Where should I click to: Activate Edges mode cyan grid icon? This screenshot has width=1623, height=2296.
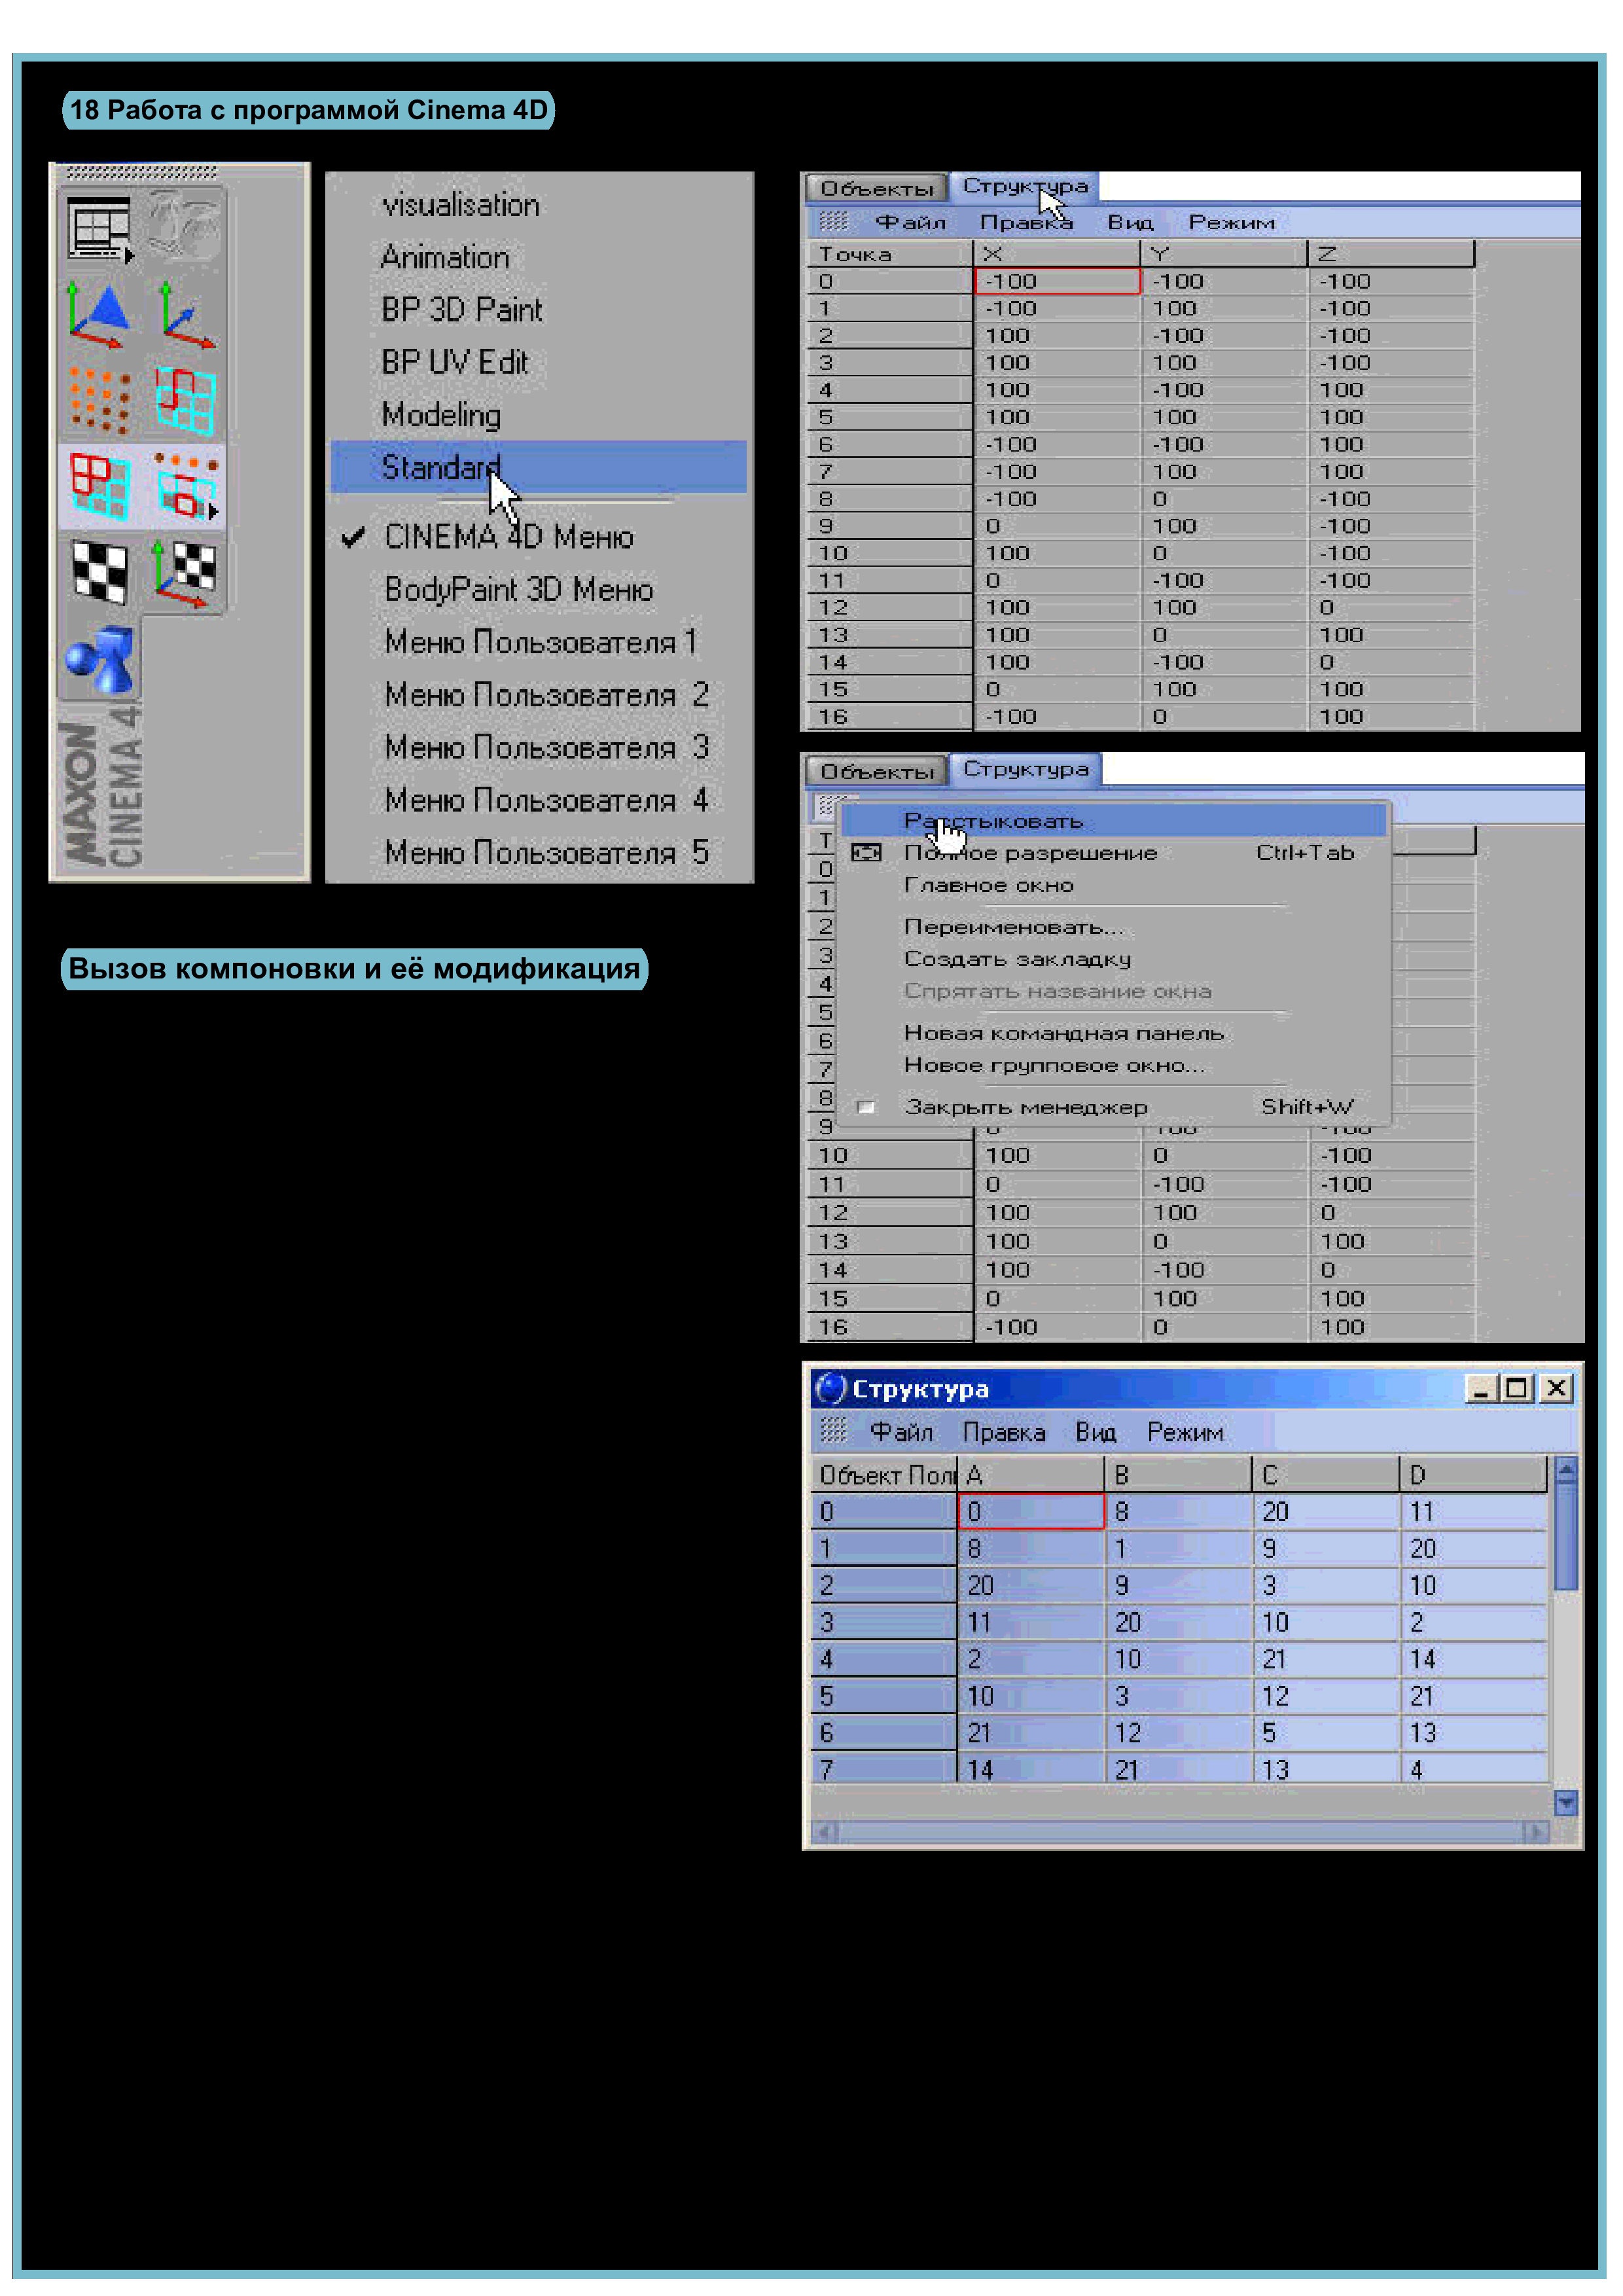186,400
